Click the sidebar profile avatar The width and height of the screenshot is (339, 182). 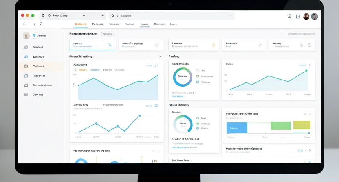[26, 36]
